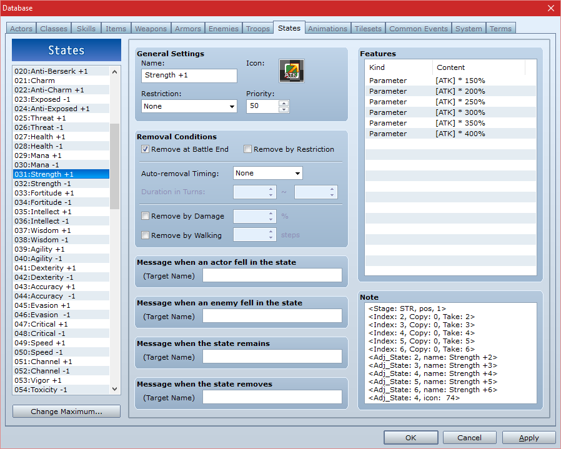The image size is (561, 449).
Task: Switch to the Tilesets tab
Action: click(368, 29)
